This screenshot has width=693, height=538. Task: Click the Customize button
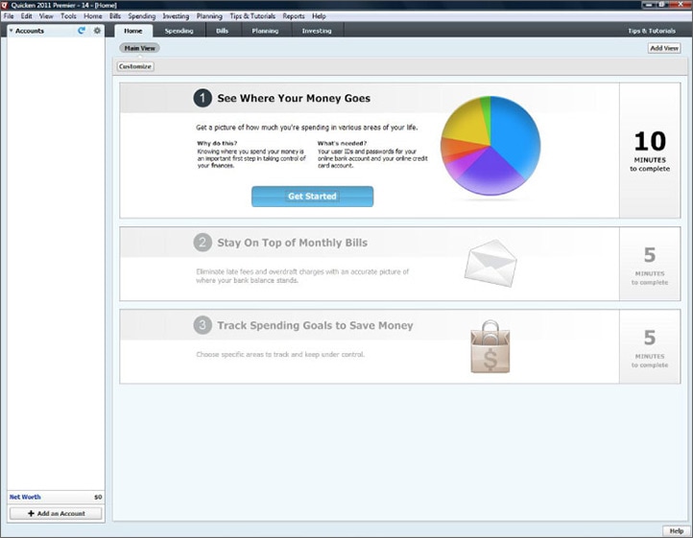click(x=135, y=66)
